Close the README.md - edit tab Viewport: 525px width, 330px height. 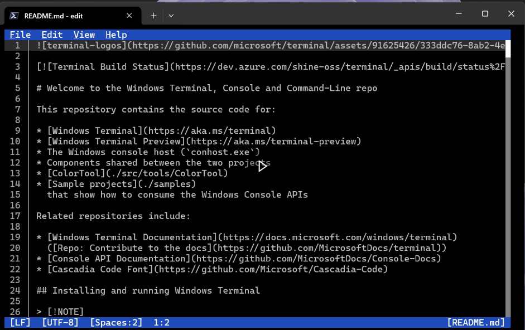coord(129,16)
